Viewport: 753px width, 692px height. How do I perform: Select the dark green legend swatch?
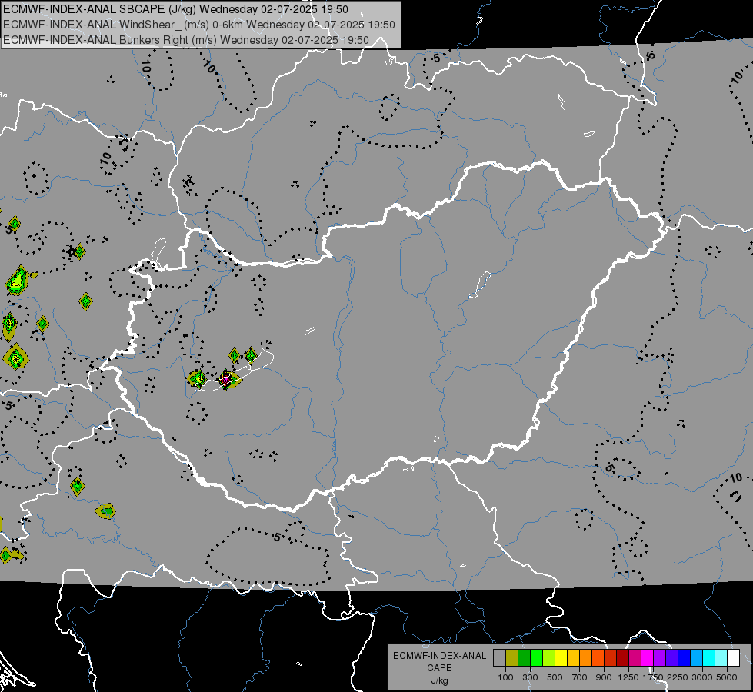coord(525,657)
